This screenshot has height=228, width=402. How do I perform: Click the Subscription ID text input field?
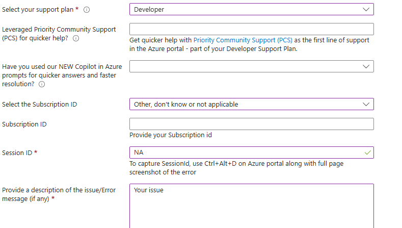[252, 124]
